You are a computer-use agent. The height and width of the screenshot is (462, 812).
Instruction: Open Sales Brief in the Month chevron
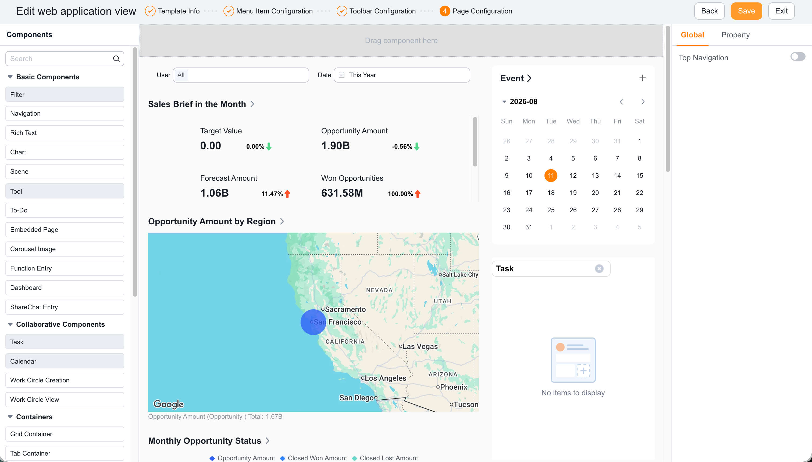click(x=252, y=104)
